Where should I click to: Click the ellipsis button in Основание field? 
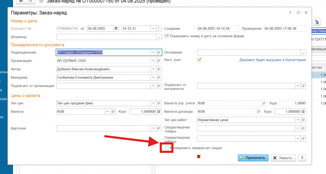pyautogui.click(x=303, y=52)
